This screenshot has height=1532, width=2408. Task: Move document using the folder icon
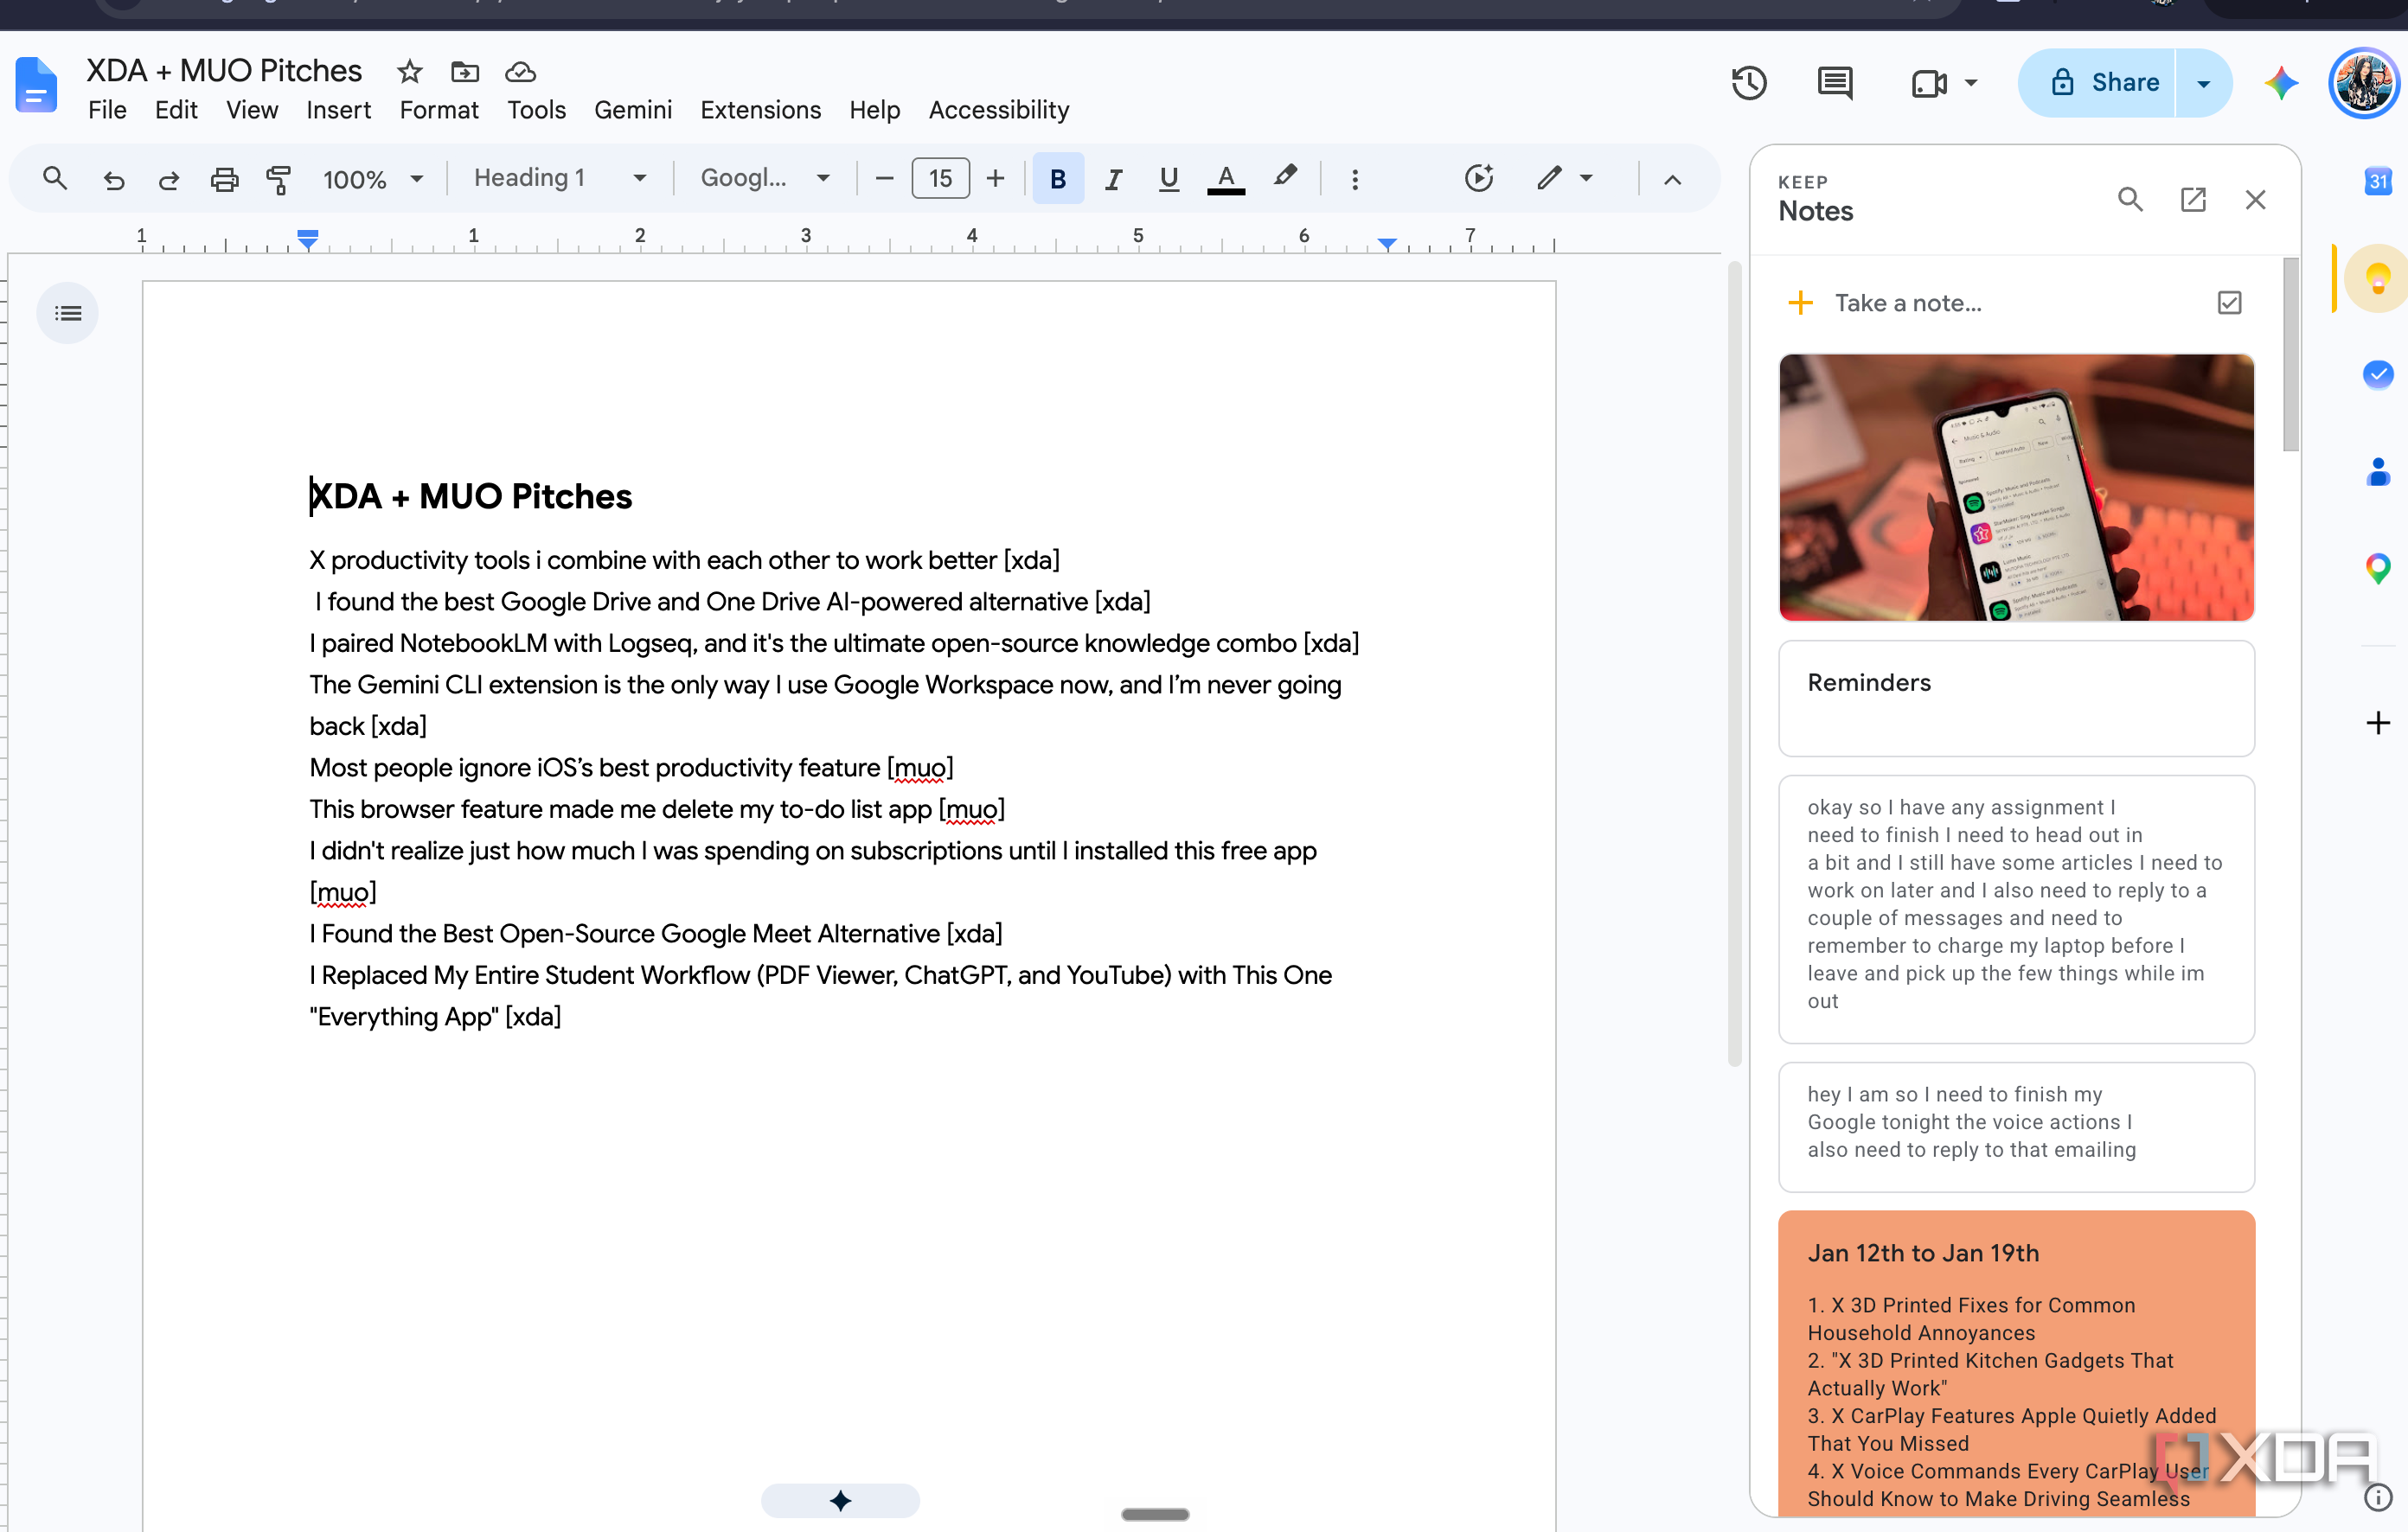click(465, 72)
